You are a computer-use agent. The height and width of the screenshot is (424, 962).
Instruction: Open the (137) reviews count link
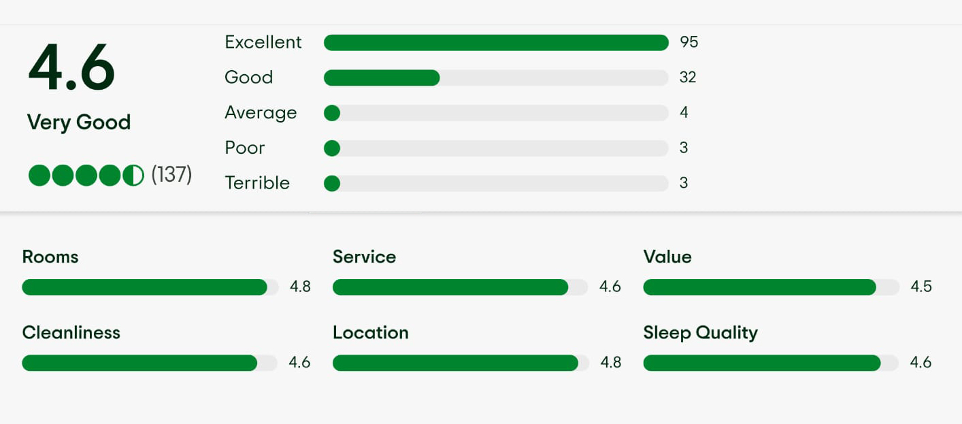(171, 175)
